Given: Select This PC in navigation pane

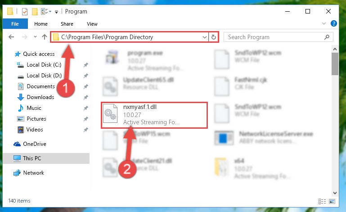Looking at the screenshot, I should click(x=46, y=158).
